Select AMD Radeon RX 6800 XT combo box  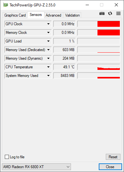pos(36,167)
